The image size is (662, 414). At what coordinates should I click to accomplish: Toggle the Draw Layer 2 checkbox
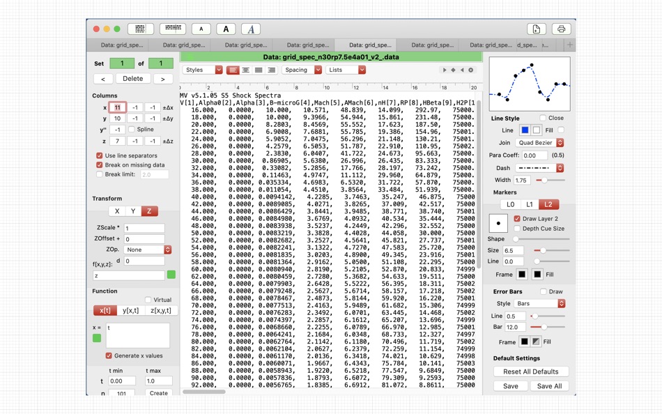point(517,218)
